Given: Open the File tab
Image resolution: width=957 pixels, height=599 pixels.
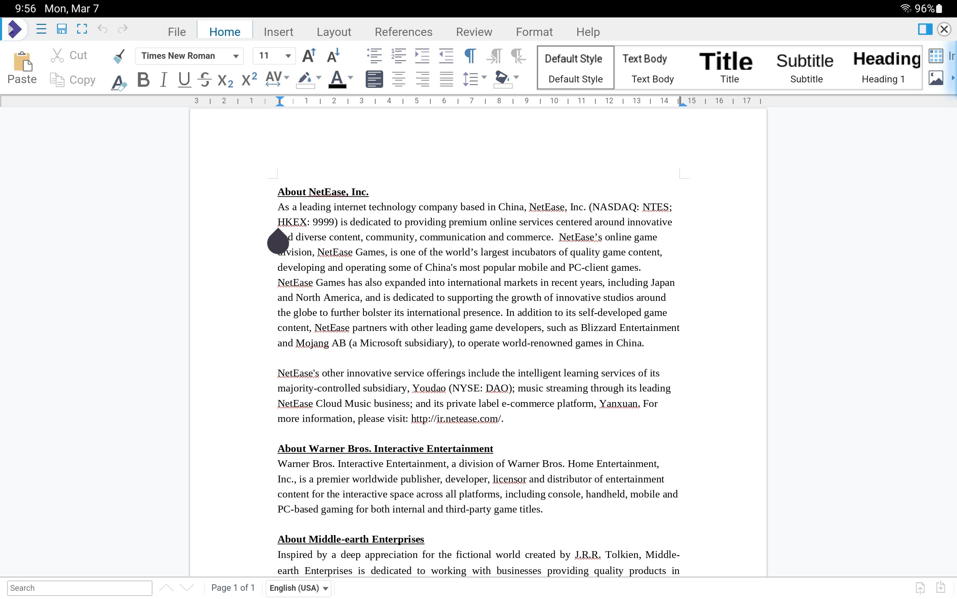Looking at the screenshot, I should click(x=177, y=32).
